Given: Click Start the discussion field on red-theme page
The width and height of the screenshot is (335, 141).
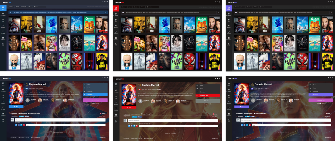Looking at the screenshot, I should coord(173,121).
